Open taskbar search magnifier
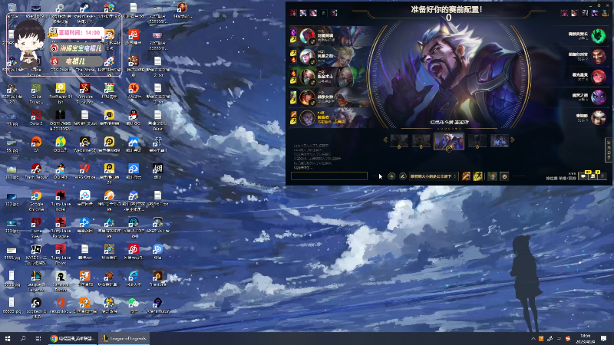Viewport: 614px width, 345px height. 23,338
